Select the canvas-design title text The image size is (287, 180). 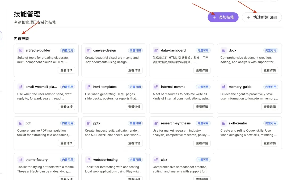[x=104, y=50]
